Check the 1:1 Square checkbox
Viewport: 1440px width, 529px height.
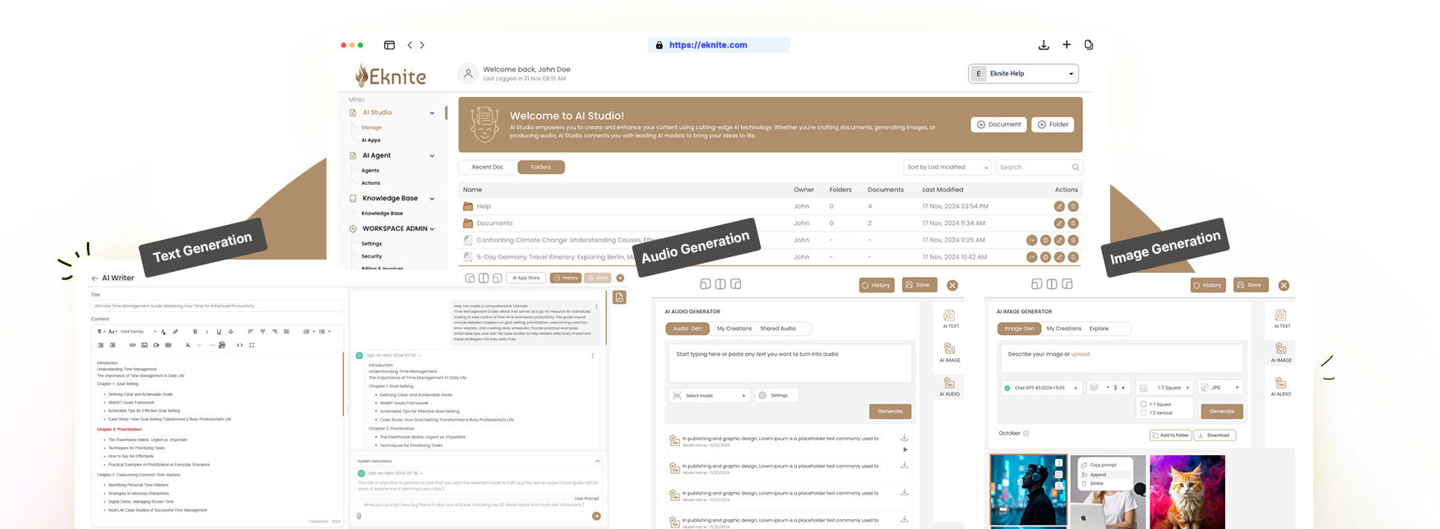tap(1143, 404)
